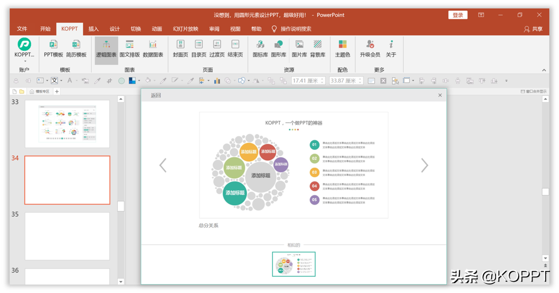Click the 共享 share button
The width and height of the screenshot is (559, 293).
[533, 29]
